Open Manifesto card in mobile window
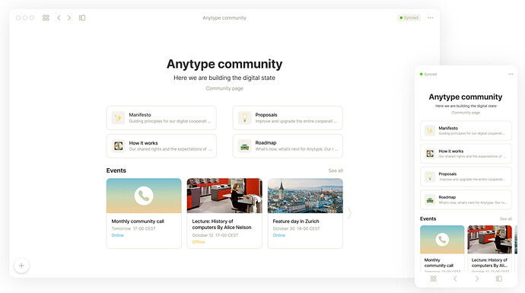The height and width of the screenshot is (293, 525). (466, 131)
